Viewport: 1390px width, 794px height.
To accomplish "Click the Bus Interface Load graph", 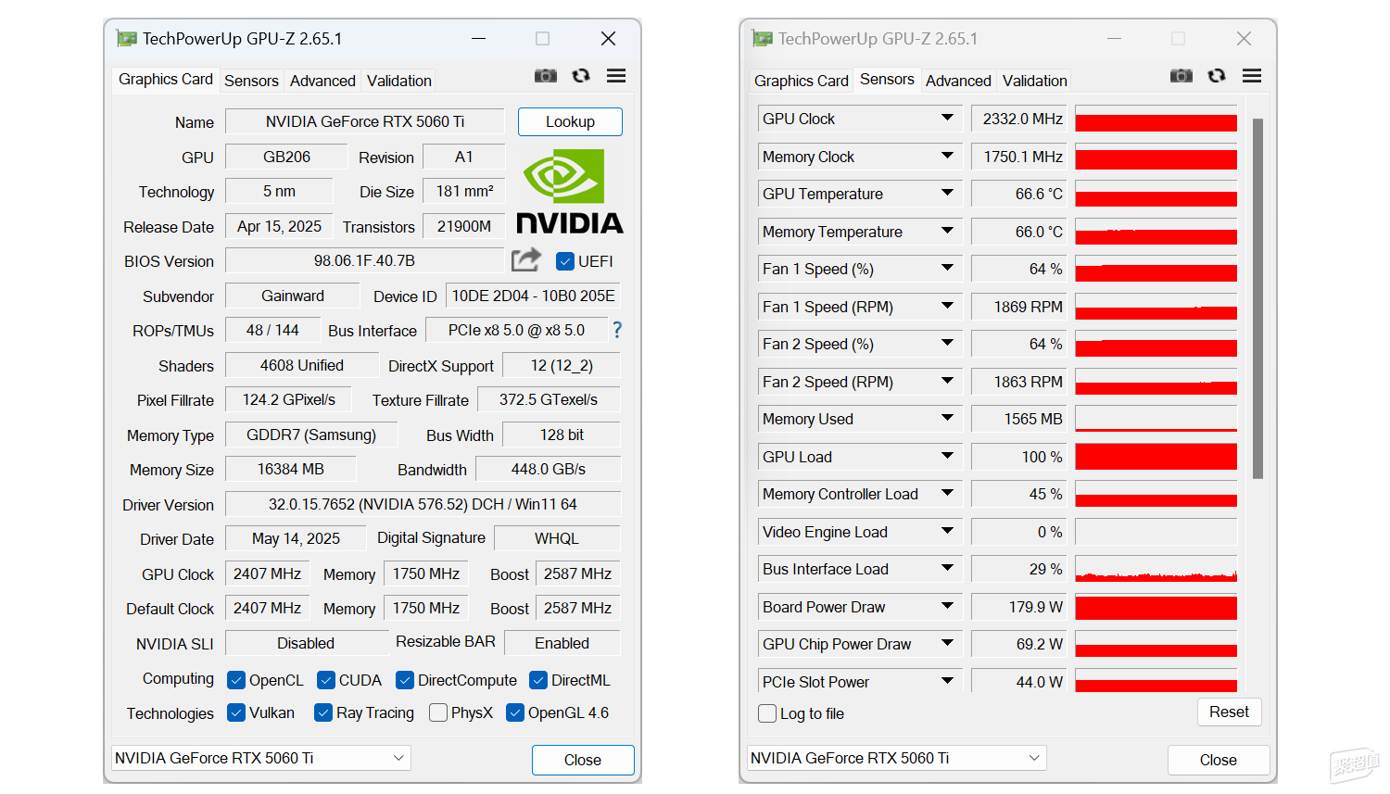I will pos(1156,569).
